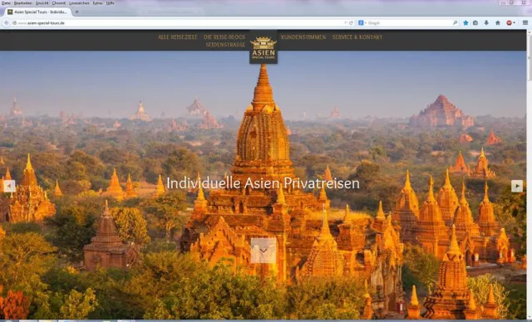The image size is (532, 322).
Task: Click the page's vertical scrollbar
Action: click(529, 174)
